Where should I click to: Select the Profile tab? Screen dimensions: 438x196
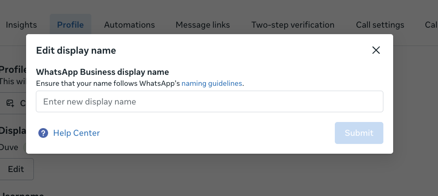coord(71,25)
